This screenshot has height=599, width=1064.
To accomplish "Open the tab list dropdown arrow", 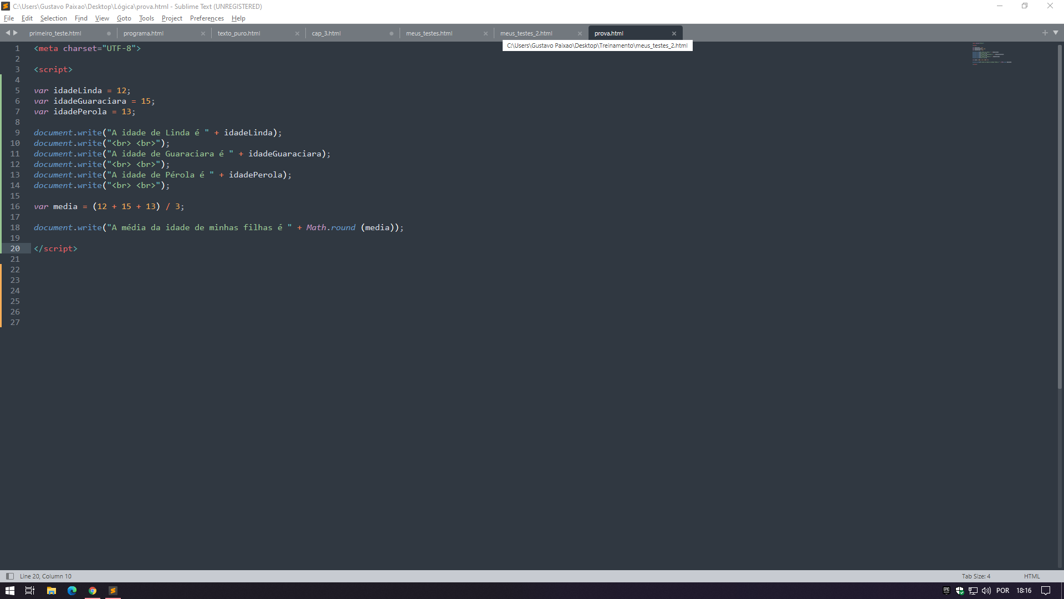I will pos(1056,33).
